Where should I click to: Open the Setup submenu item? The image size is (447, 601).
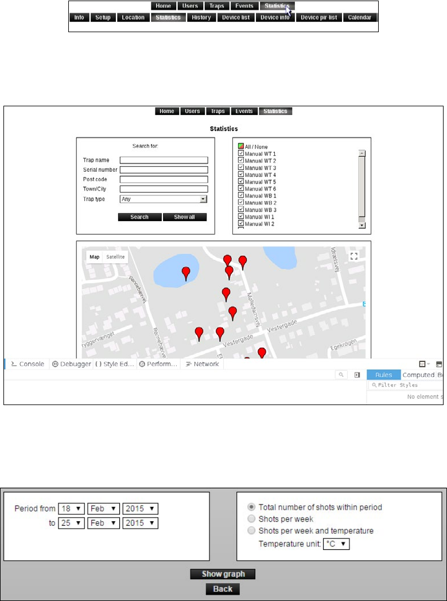click(x=103, y=17)
